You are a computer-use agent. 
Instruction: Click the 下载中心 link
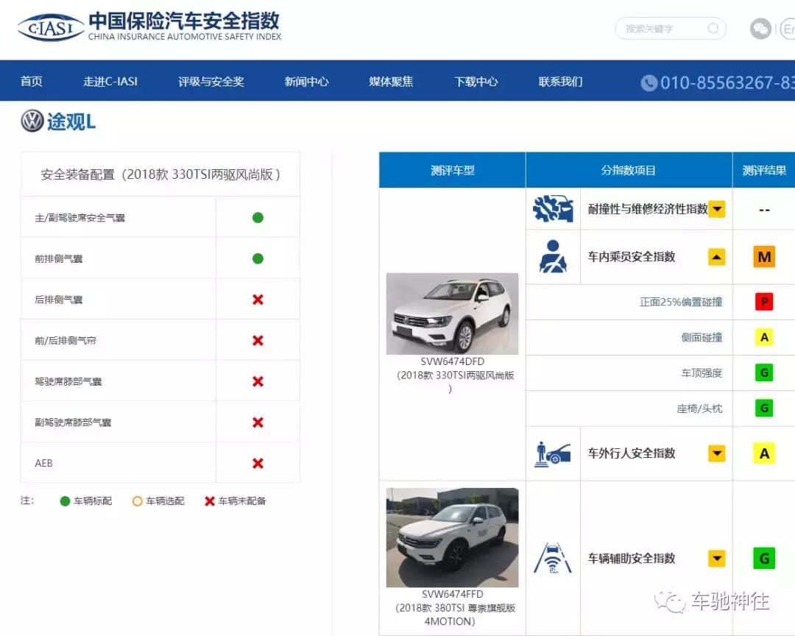click(x=476, y=82)
